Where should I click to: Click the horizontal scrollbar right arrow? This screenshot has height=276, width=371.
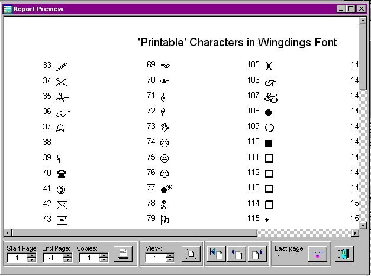355,233
